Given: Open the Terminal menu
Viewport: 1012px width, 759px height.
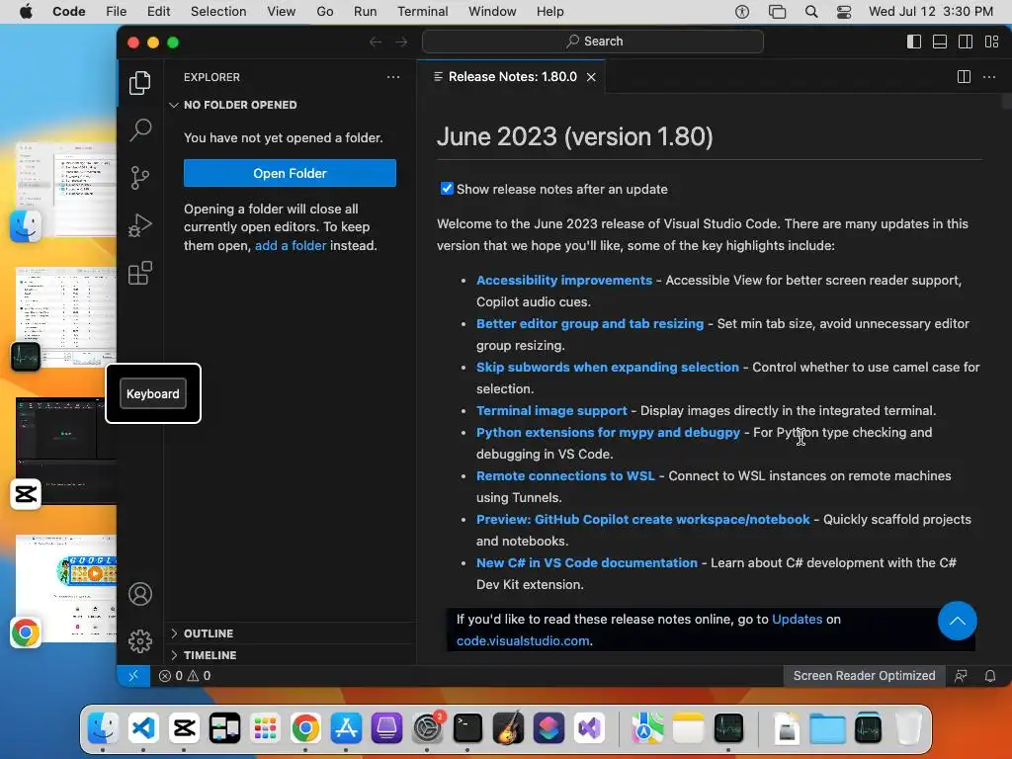Looking at the screenshot, I should click(x=422, y=12).
